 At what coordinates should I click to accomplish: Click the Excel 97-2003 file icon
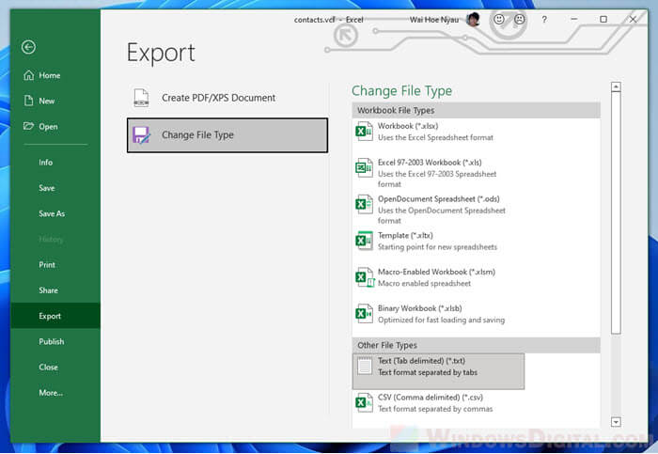click(365, 168)
